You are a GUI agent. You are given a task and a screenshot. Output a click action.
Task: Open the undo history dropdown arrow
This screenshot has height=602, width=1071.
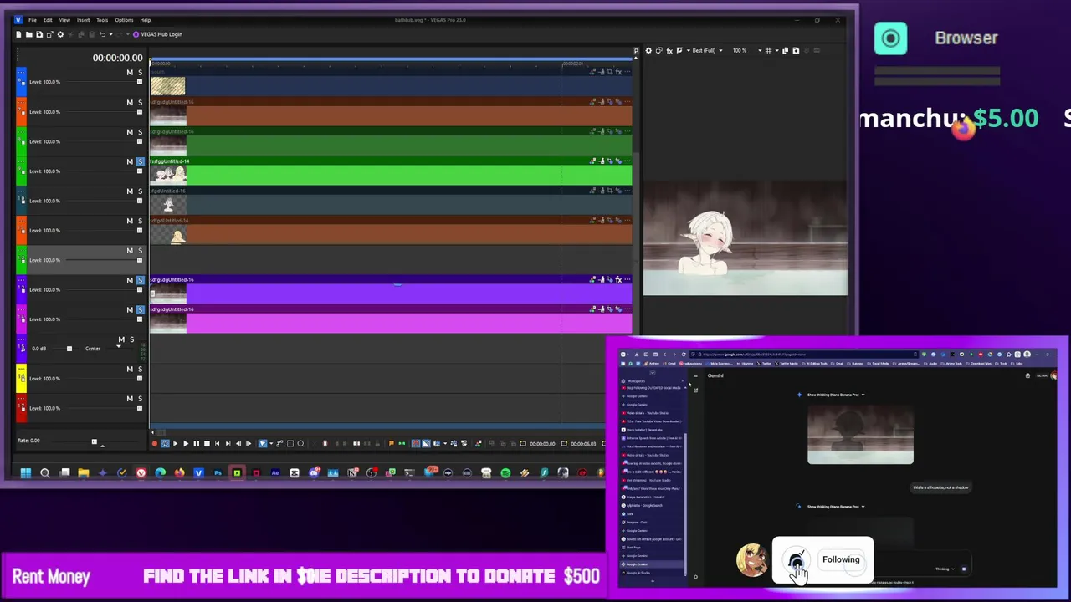[x=109, y=34]
